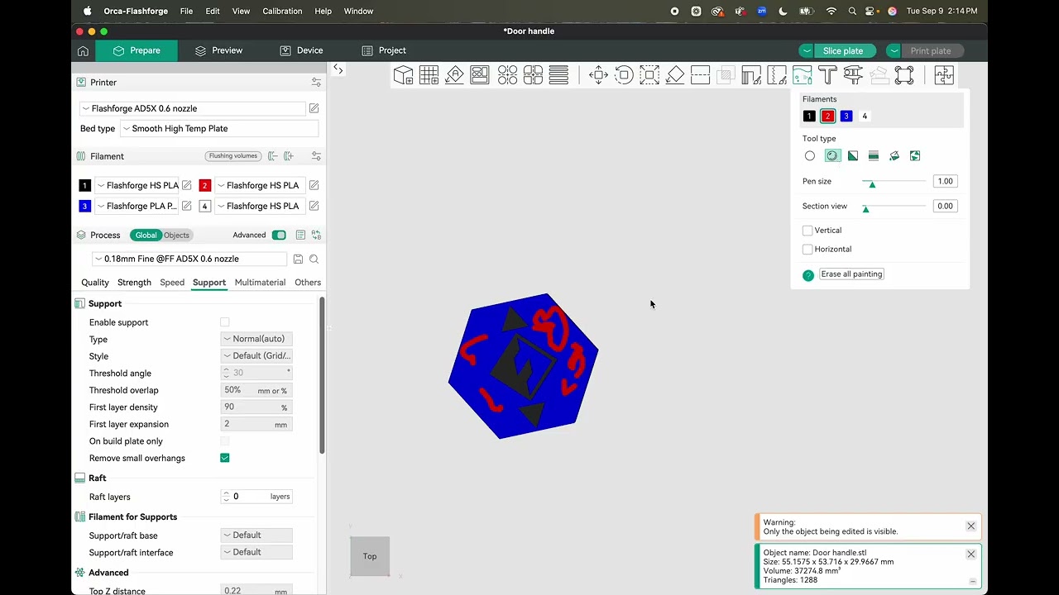
Task: Click the Auto orient toolbar icon
Action: click(454, 75)
